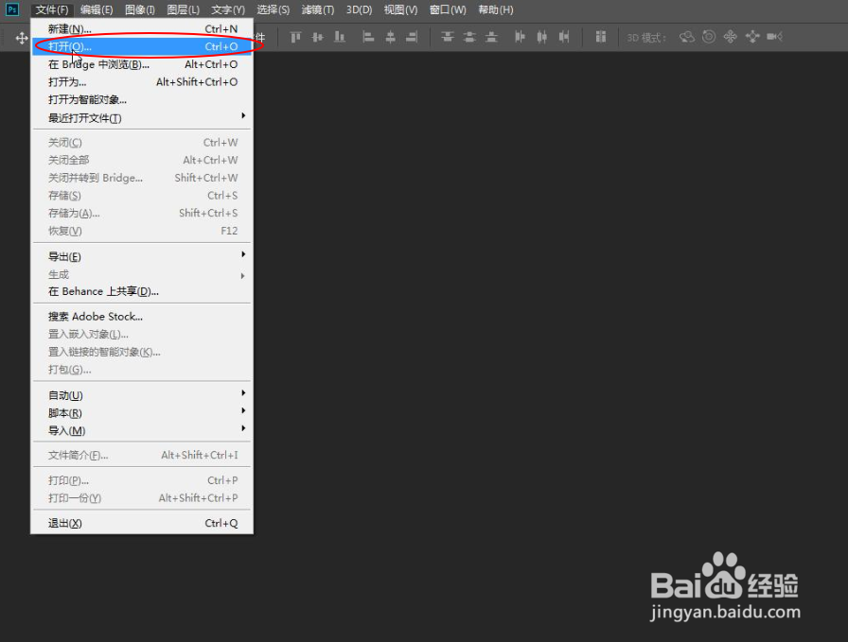Viewport: 848px width, 642px height.
Task: Click the 关闭并转到 Bridge... entry
Action: (x=142, y=178)
